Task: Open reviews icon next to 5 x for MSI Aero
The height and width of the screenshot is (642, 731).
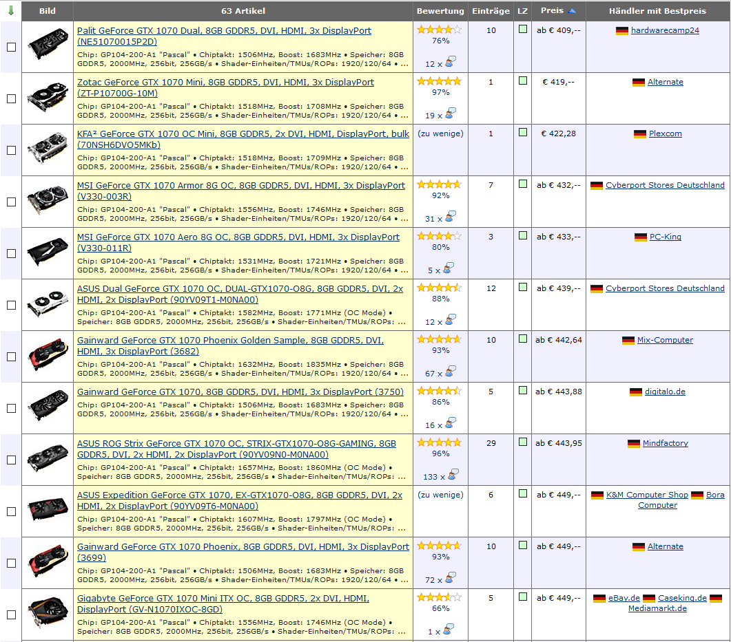Action: tap(448, 268)
